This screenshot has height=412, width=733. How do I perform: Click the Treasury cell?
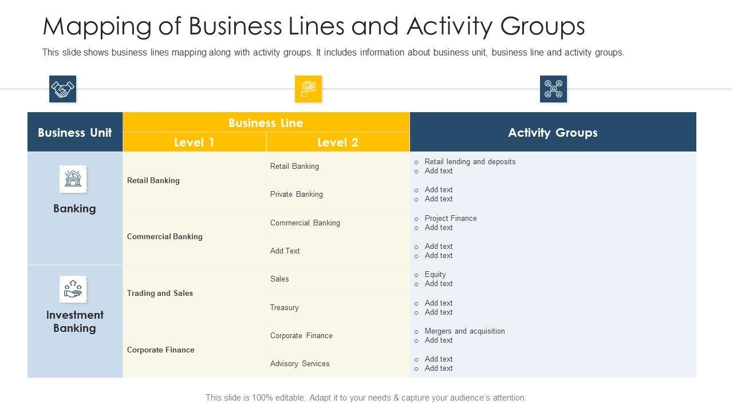285,307
